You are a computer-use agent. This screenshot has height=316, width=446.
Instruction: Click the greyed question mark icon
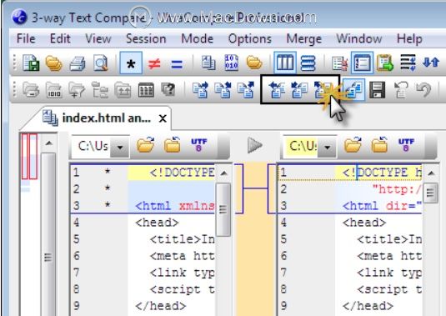(x=168, y=89)
